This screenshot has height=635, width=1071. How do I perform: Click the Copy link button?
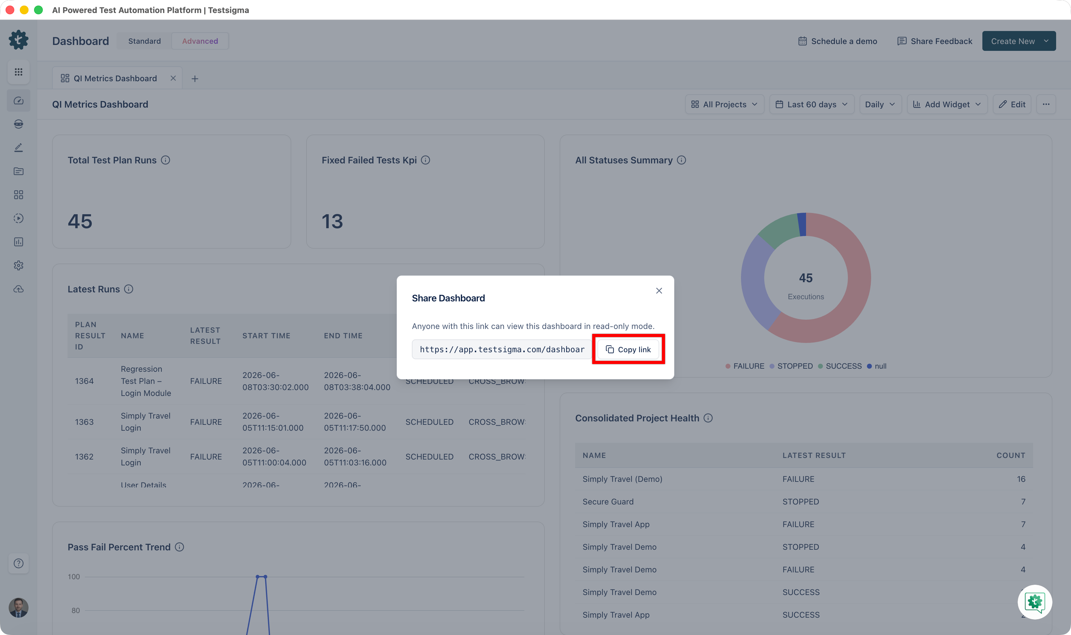click(x=628, y=349)
